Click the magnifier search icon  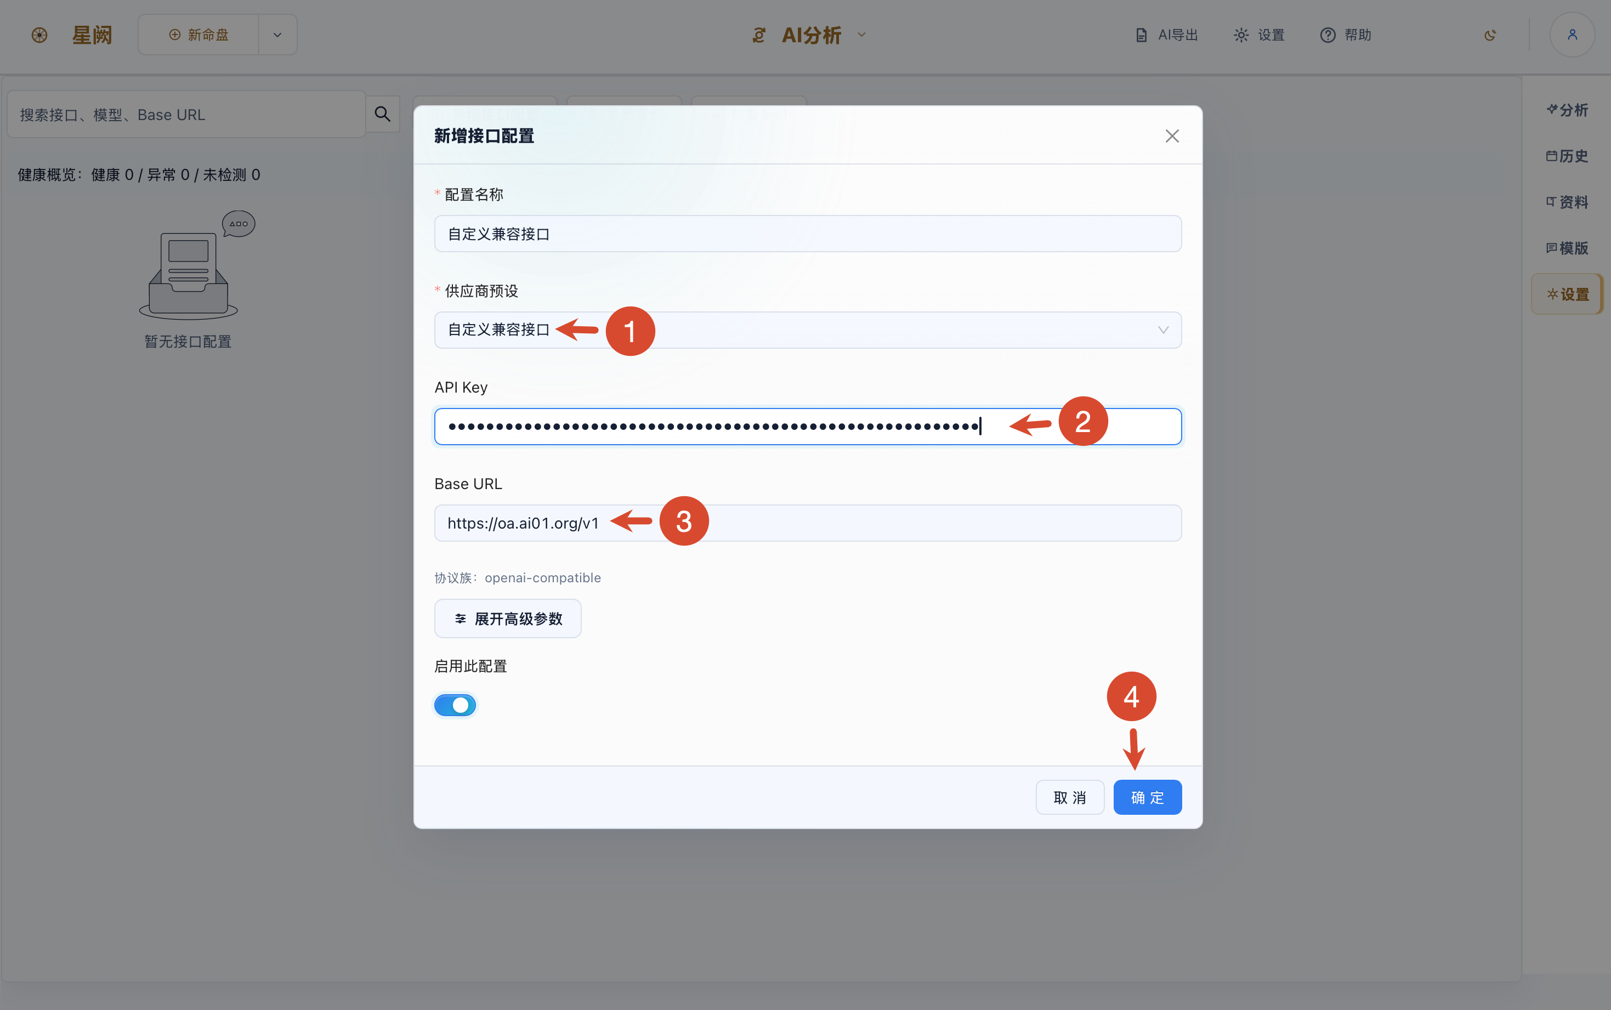click(x=383, y=114)
